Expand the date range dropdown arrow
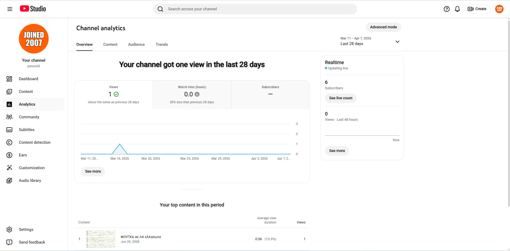The image size is (510, 251). [x=397, y=42]
